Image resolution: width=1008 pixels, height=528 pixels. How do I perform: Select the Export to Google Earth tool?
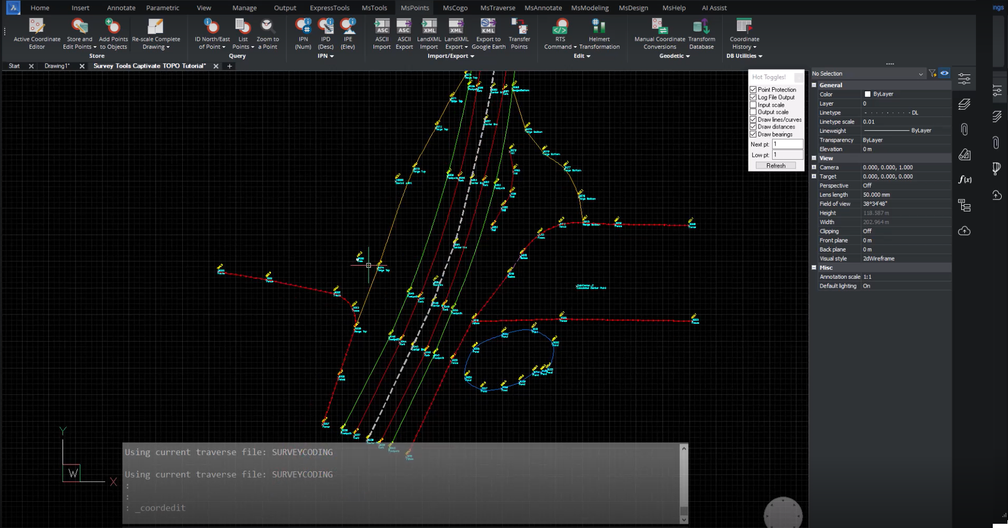click(488, 33)
